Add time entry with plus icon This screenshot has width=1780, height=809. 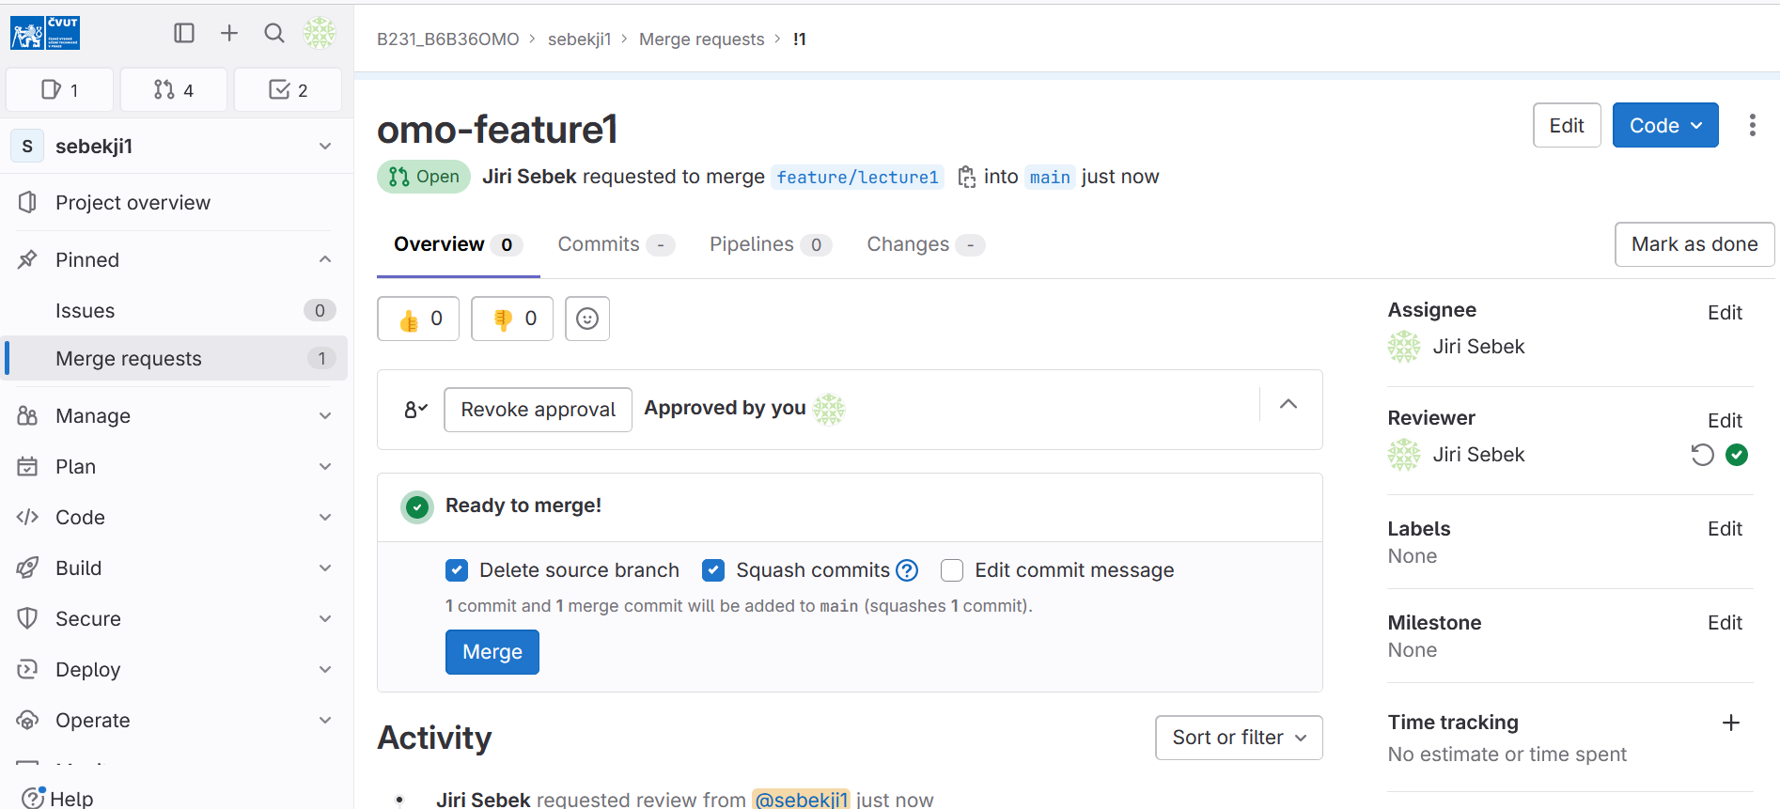(1730, 723)
